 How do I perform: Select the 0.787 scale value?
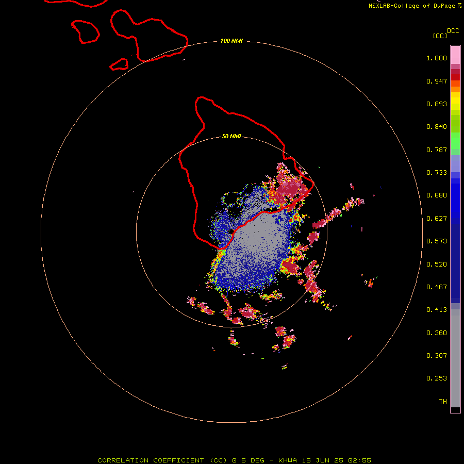[x=437, y=150]
